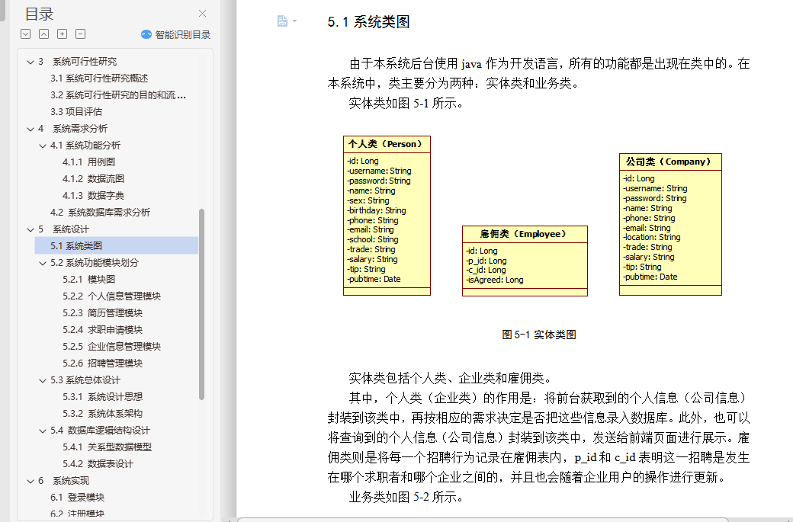The width and height of the screenshot is (793, 522).
Task: Go to 6.1 登录模块
Action: pos(77,498)
